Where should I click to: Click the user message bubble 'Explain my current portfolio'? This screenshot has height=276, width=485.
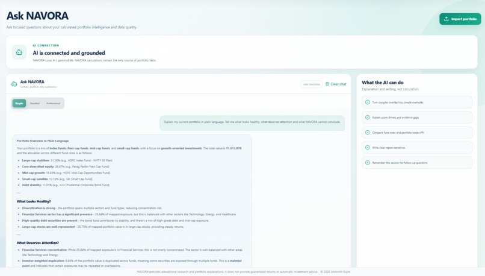click(x=252, y=122)
